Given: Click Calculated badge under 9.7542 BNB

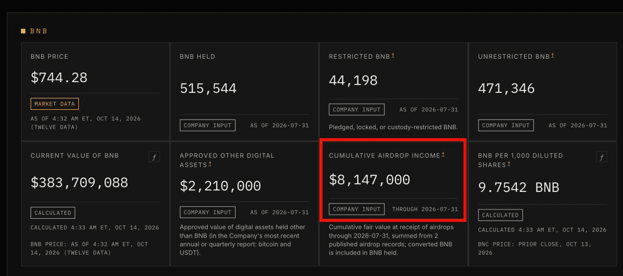Looking at the screenshot, I should click(500, 215).
